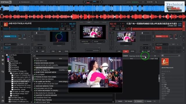Open SATELLITE video transition dropdown
This screenshot has width=186, height=104.
tap(86, 42)
